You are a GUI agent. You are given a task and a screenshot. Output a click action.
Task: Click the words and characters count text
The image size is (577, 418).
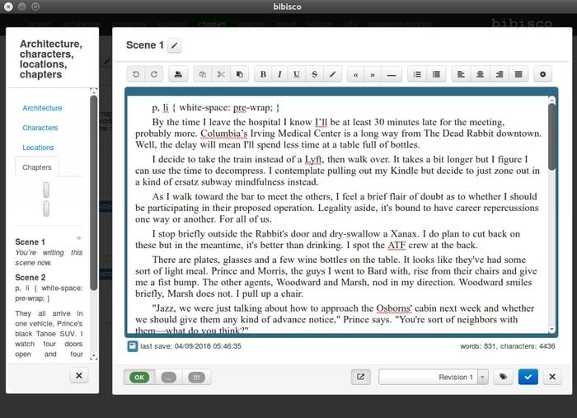(508, 346)
